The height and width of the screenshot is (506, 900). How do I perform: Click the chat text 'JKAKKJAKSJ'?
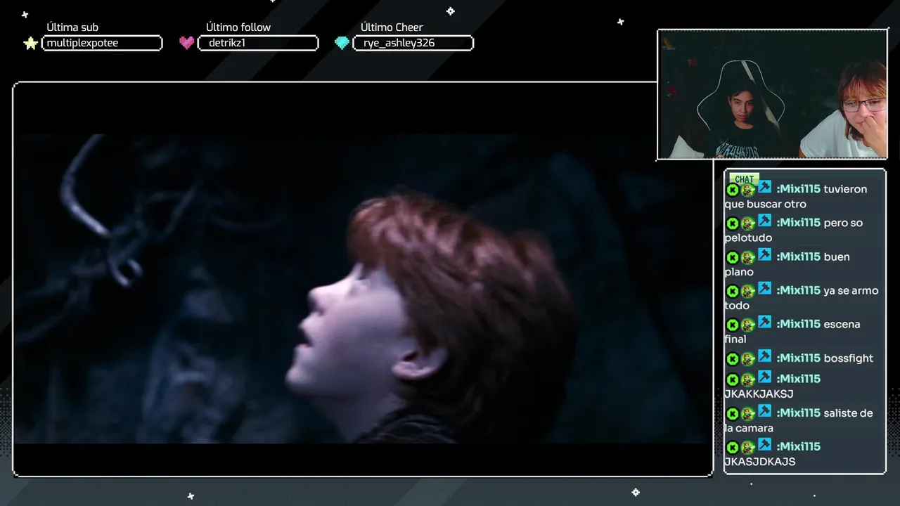point(759,394)
